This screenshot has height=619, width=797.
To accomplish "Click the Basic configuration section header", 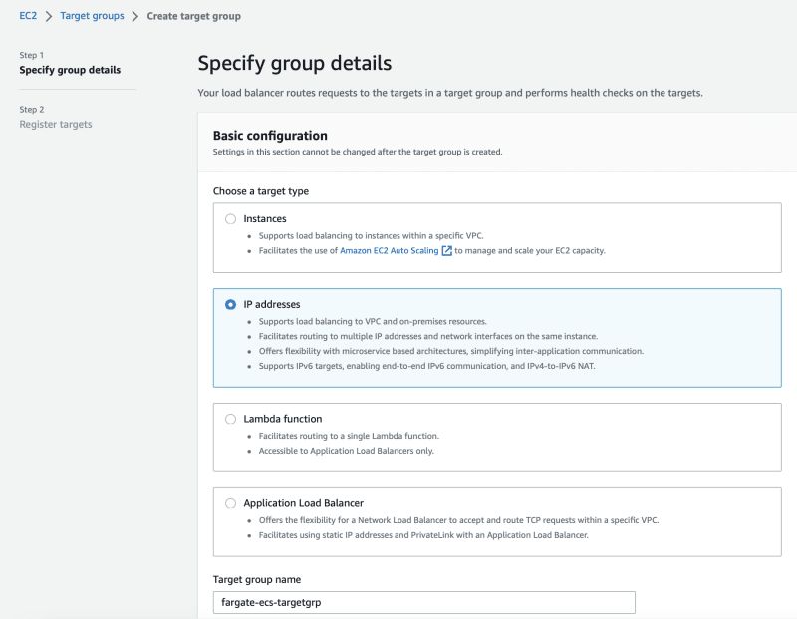I will (x=270, y=136).
